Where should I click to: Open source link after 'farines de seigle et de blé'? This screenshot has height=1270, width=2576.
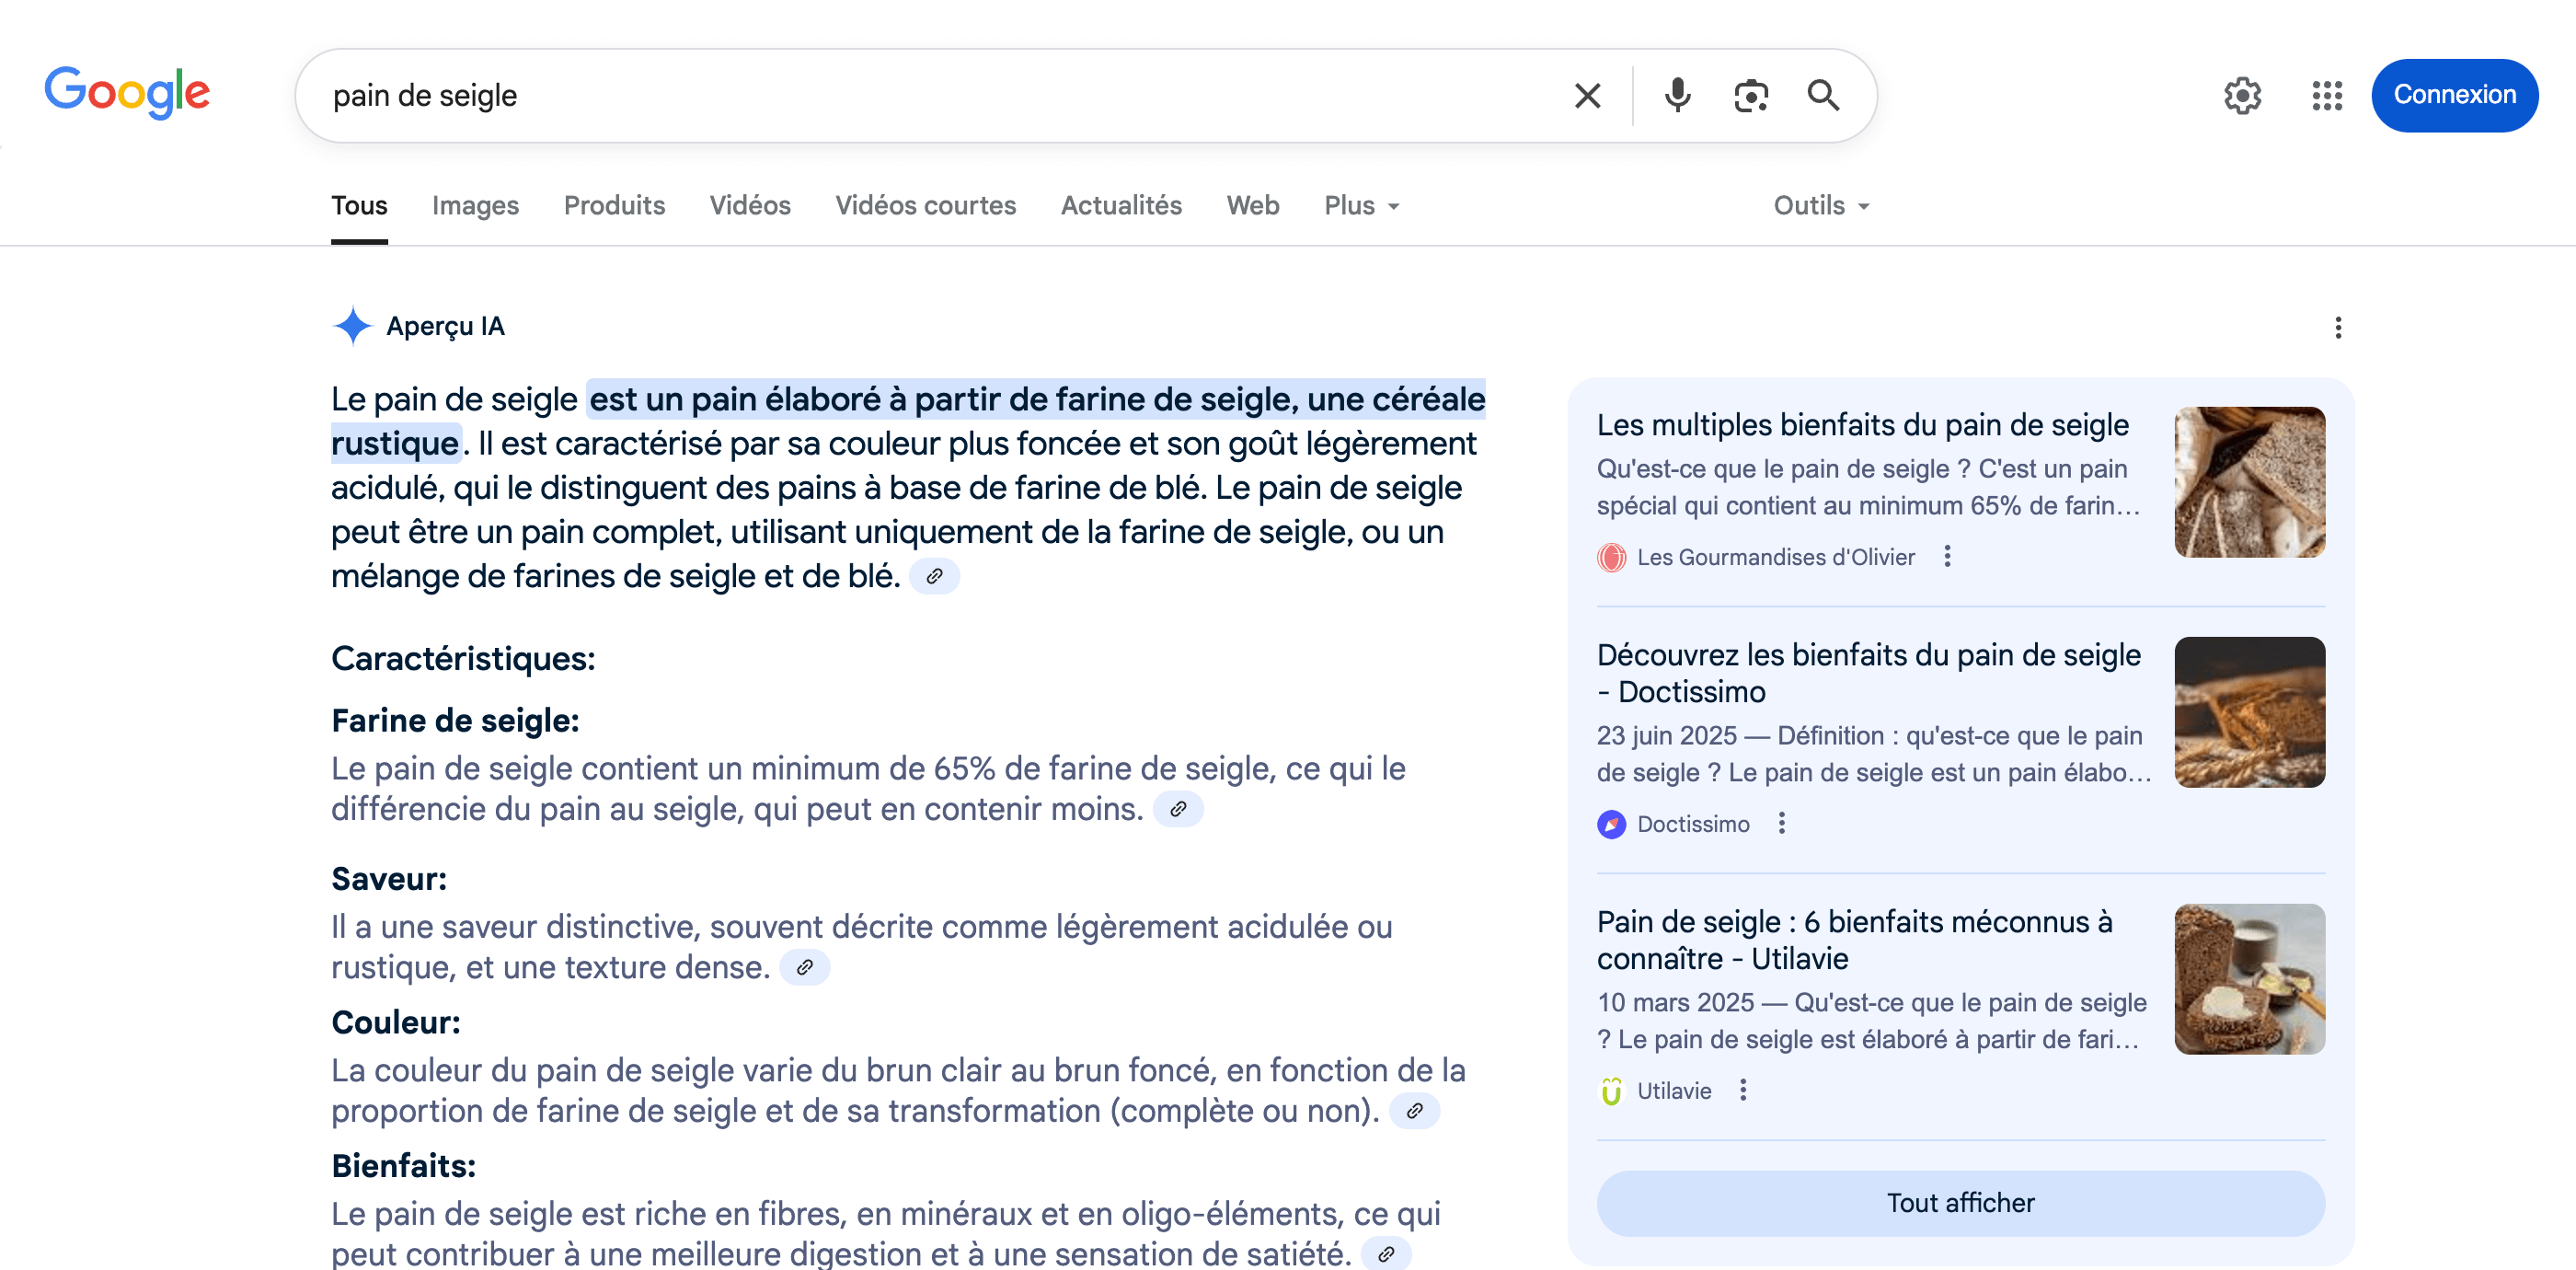point(934,576)
